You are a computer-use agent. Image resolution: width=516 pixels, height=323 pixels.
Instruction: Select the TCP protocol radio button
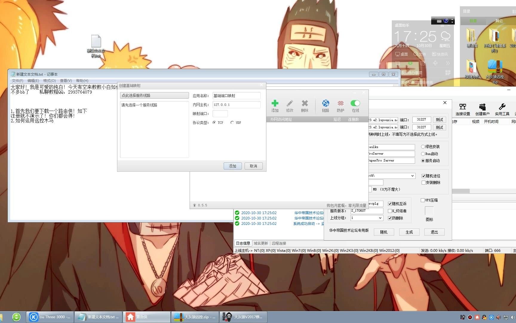click(x=214, y=123)
